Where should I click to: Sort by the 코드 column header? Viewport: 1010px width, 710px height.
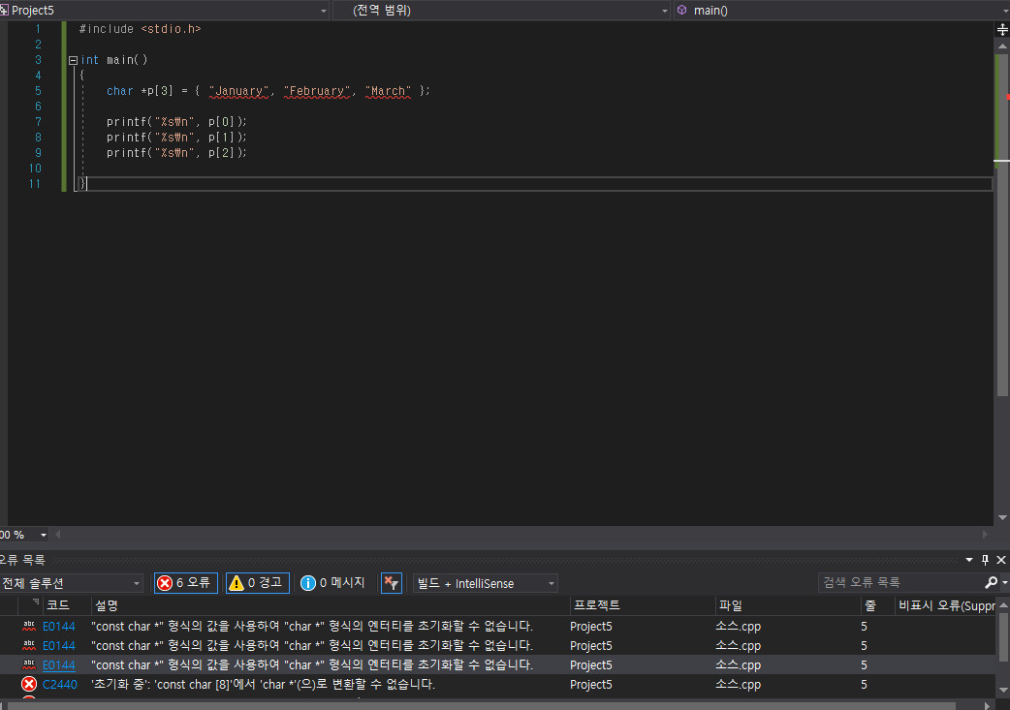(x=58, y=605)
